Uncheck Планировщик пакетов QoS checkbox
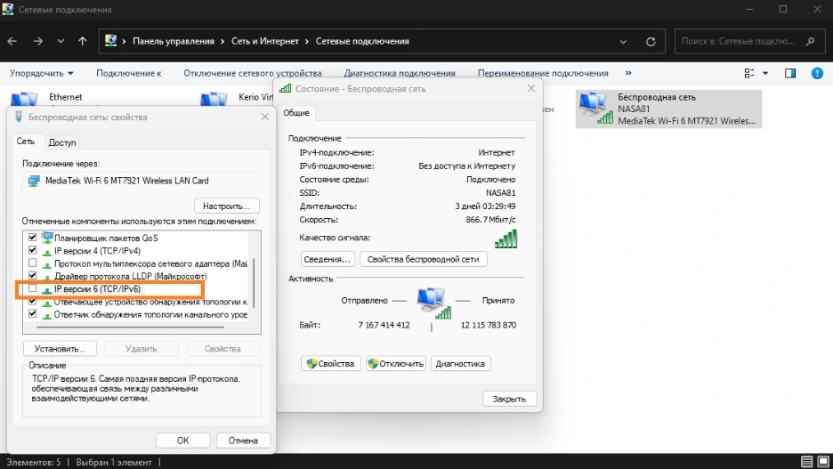 [x=33, y=238]
